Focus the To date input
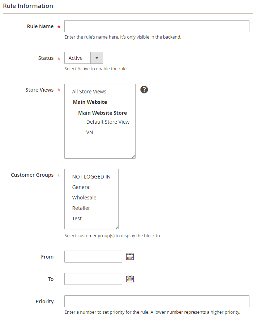 click(93, 279)
